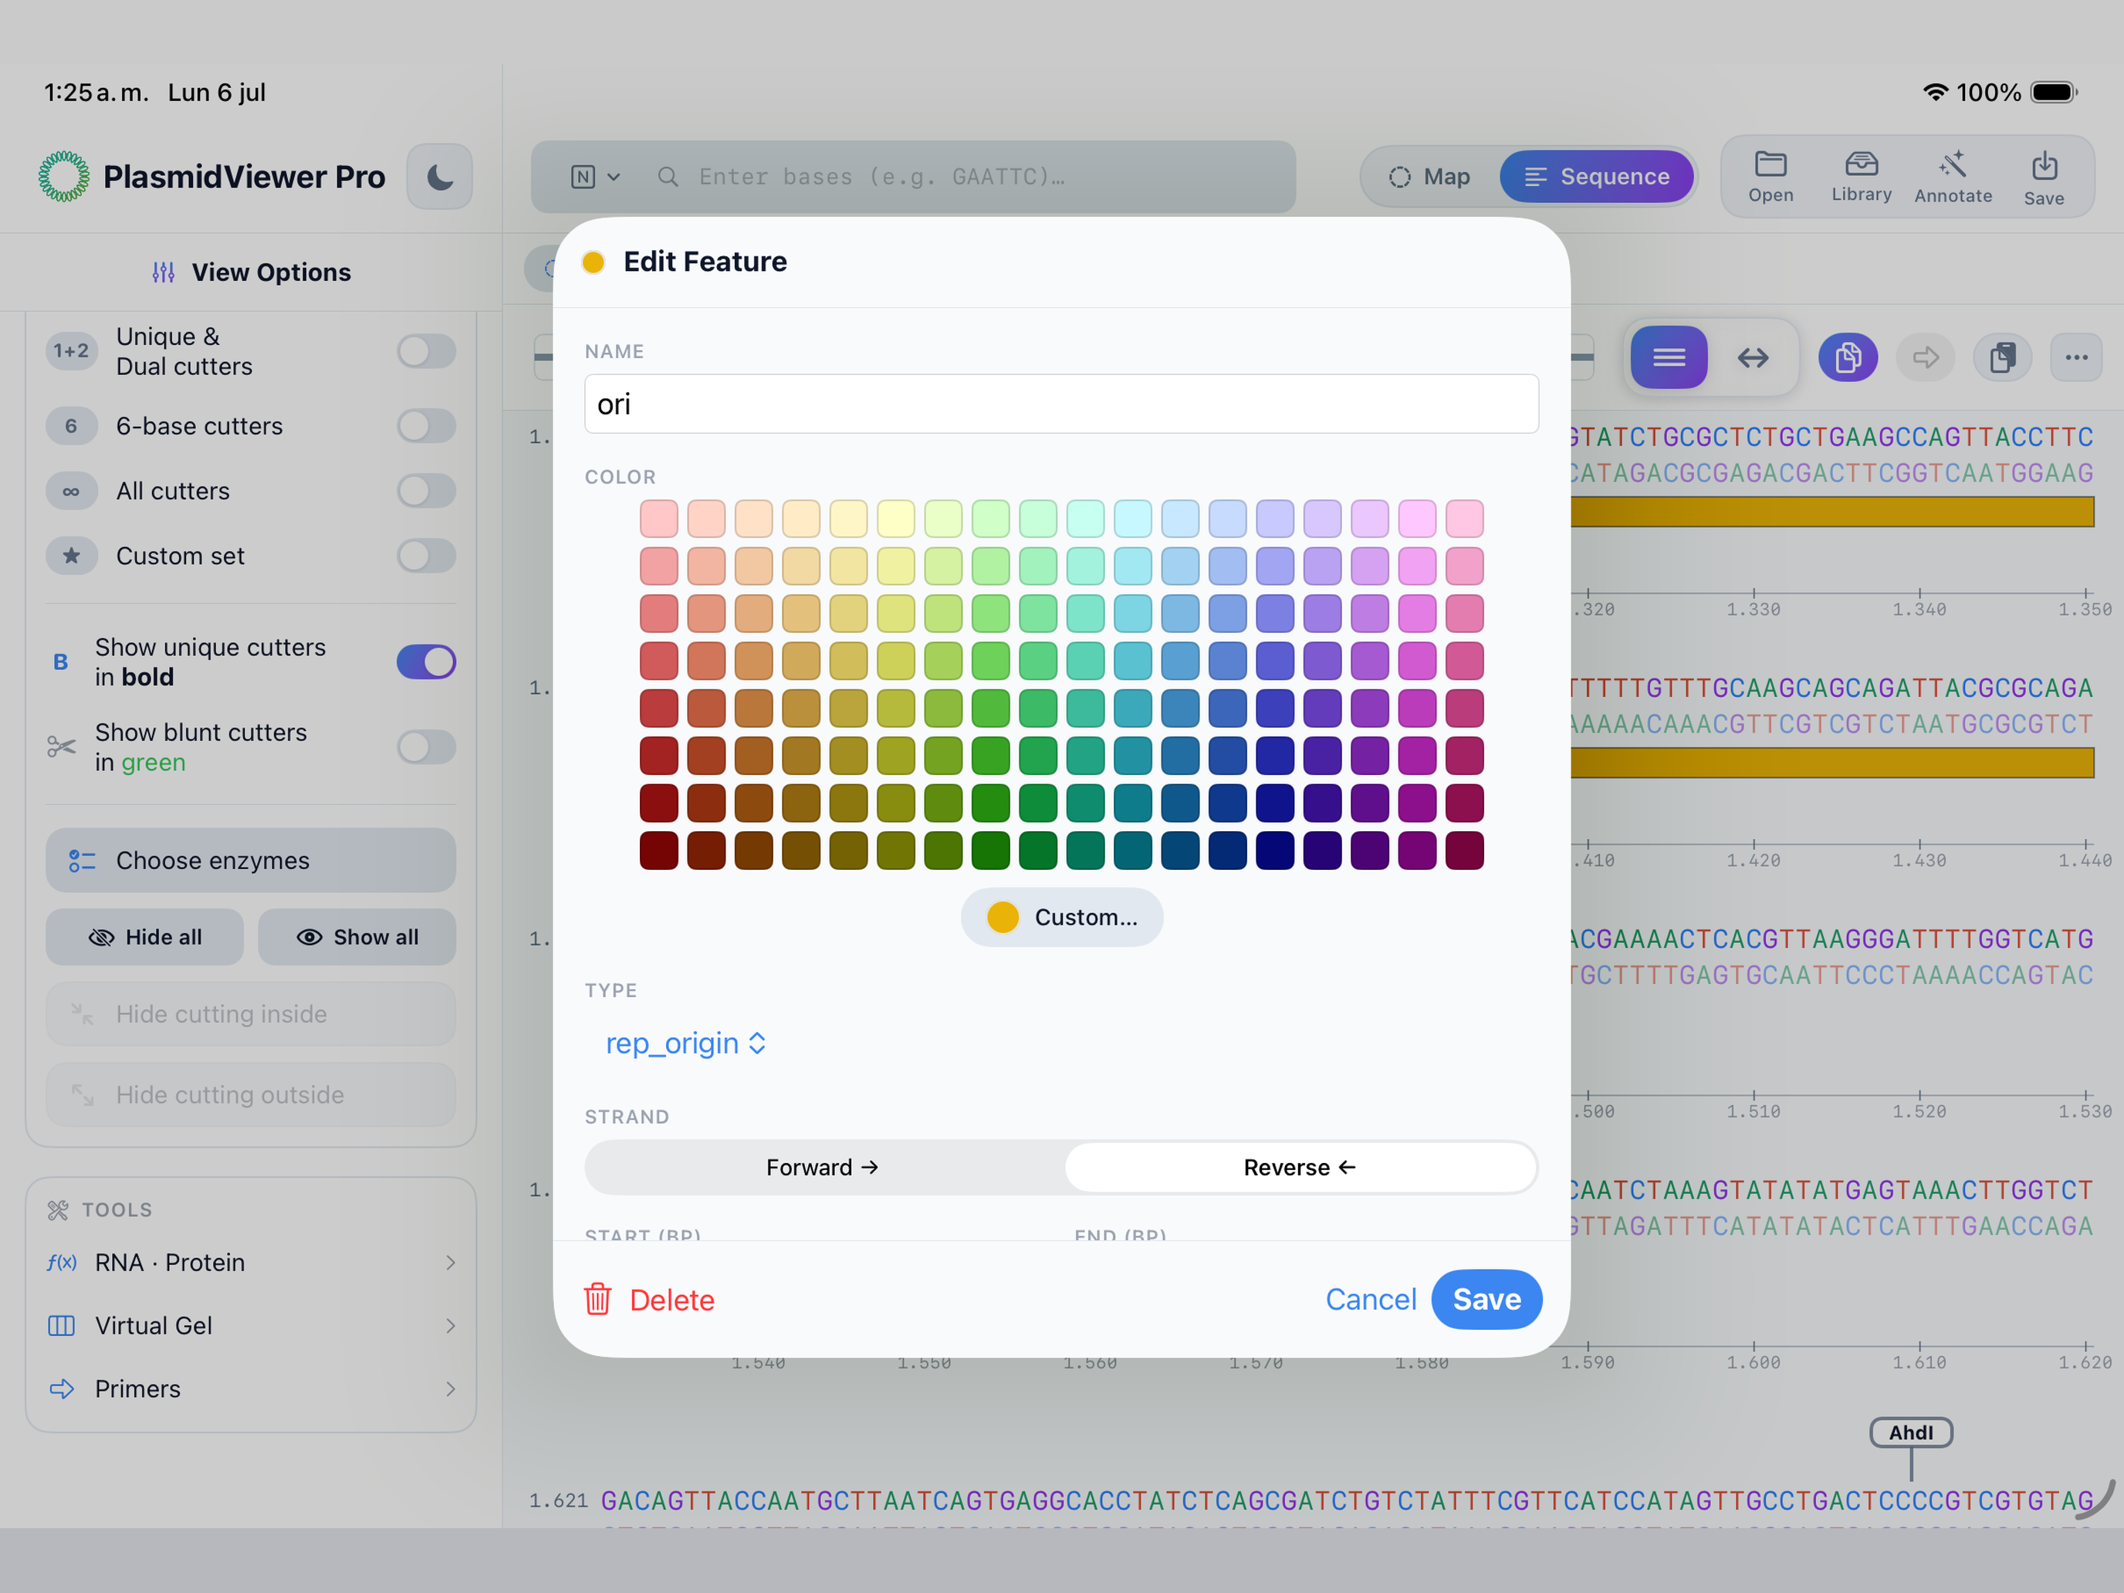
Task: Click the trash Delete icon
Action: pos(597,1299)
